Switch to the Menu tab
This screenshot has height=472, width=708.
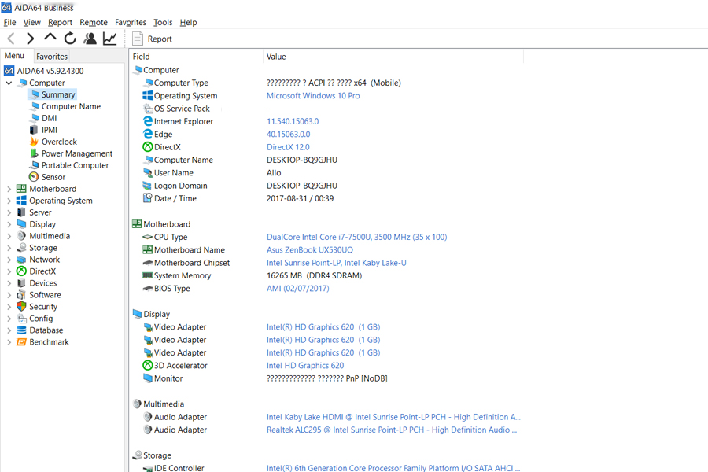[x=14, y=56]
